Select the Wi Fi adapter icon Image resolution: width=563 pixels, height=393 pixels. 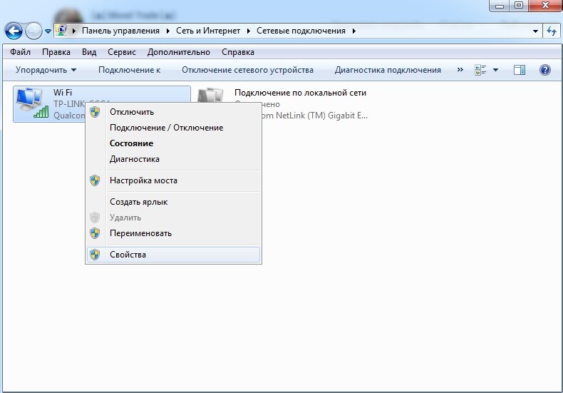(x=32, y=103)
